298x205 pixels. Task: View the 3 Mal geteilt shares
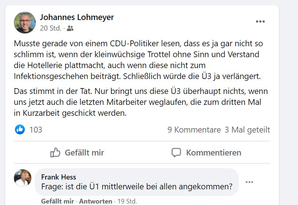point(247,130)
